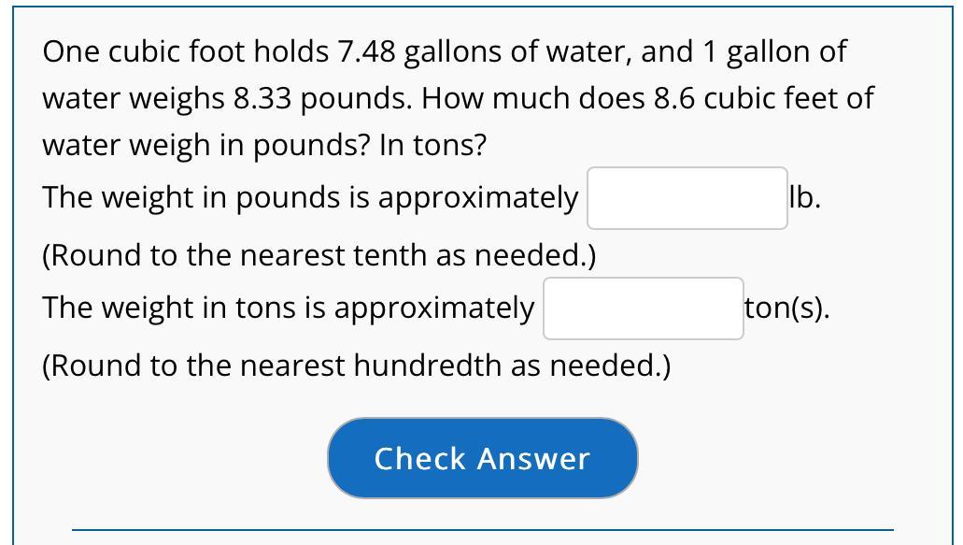The image size is (963, 545).
Task: Click the "1 gallon of" text
Action: [x=774, y=52]
